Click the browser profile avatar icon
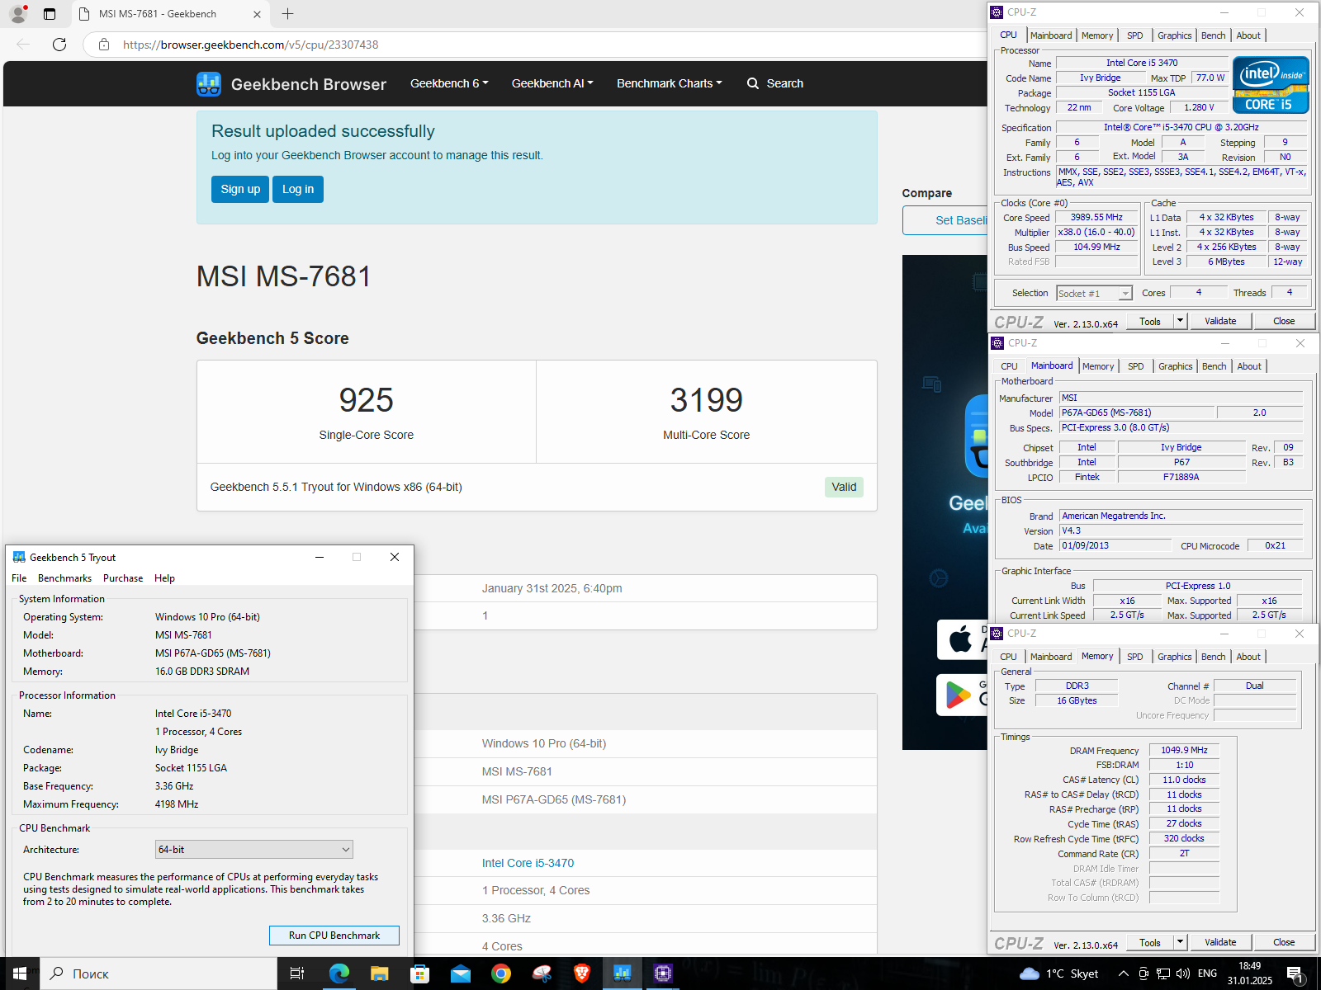This screenshot has width=1321, height=990. coord(17,13)
